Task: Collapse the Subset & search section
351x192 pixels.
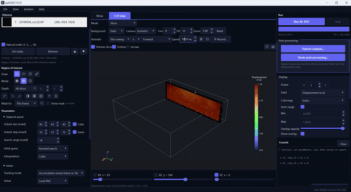Action: click(x=14, y=117)
